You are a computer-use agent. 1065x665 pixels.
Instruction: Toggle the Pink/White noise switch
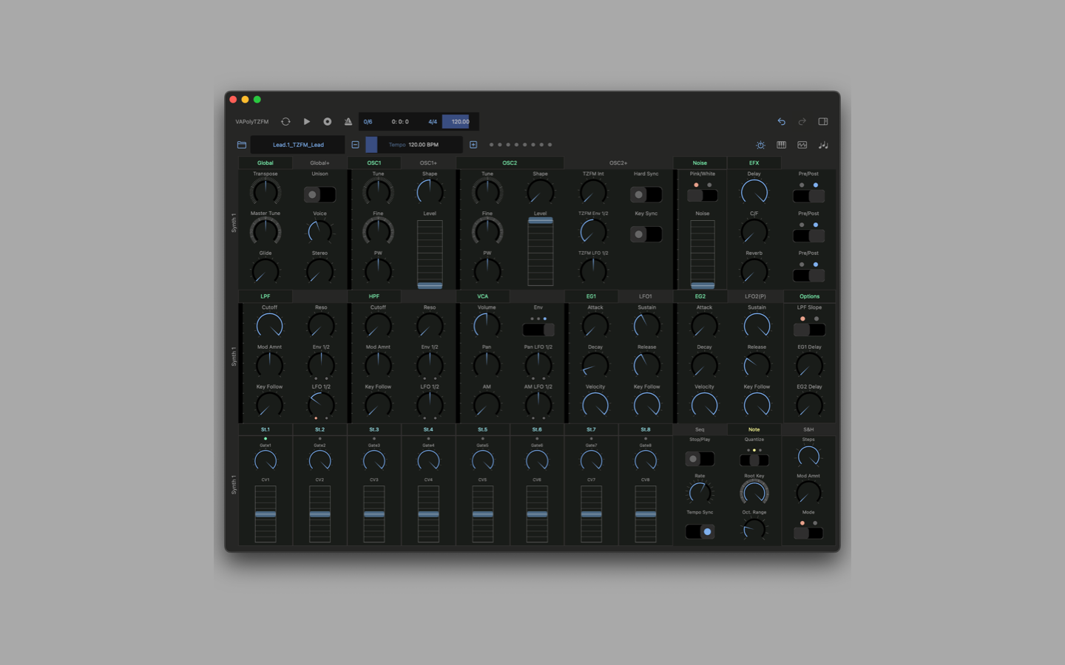click(703, 196)
